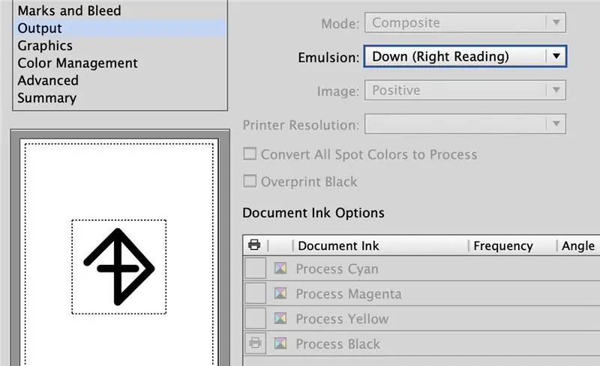Click the printer icon in the ink table header
The height and width of the screenshot is (366, 600).
[253, 245]
